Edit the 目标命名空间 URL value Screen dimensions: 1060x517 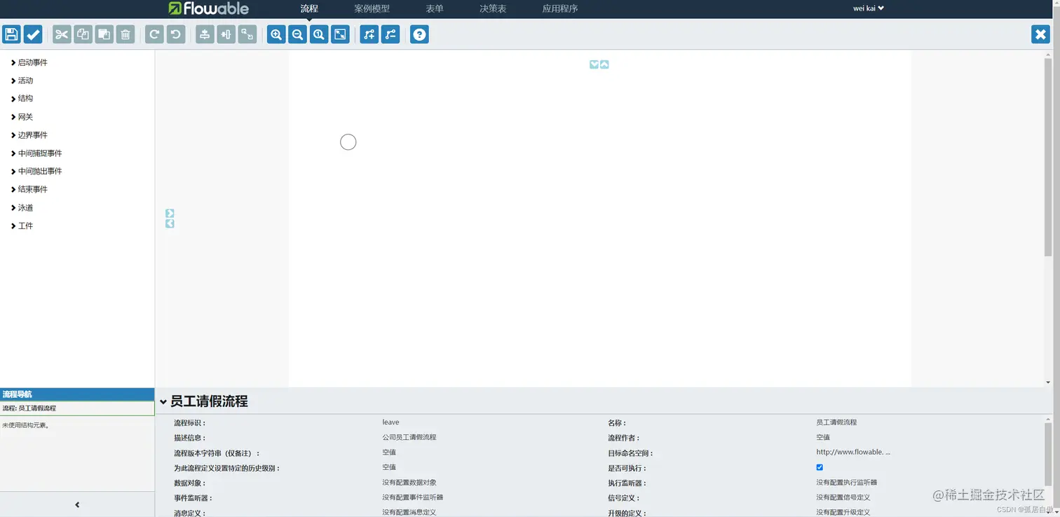tap(853, 452)
